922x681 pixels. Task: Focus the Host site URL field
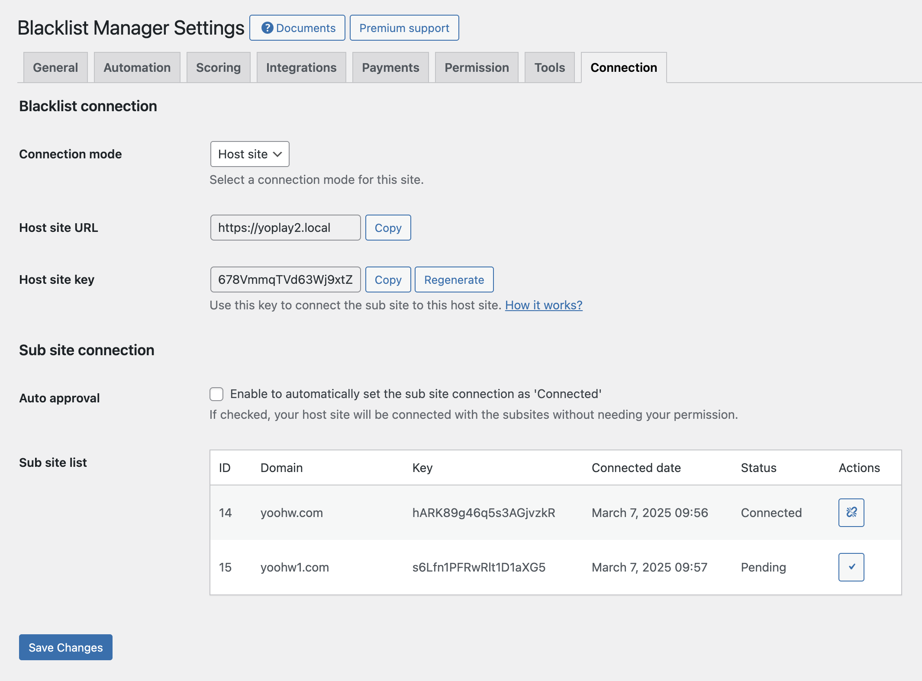[x=285, y=228]
